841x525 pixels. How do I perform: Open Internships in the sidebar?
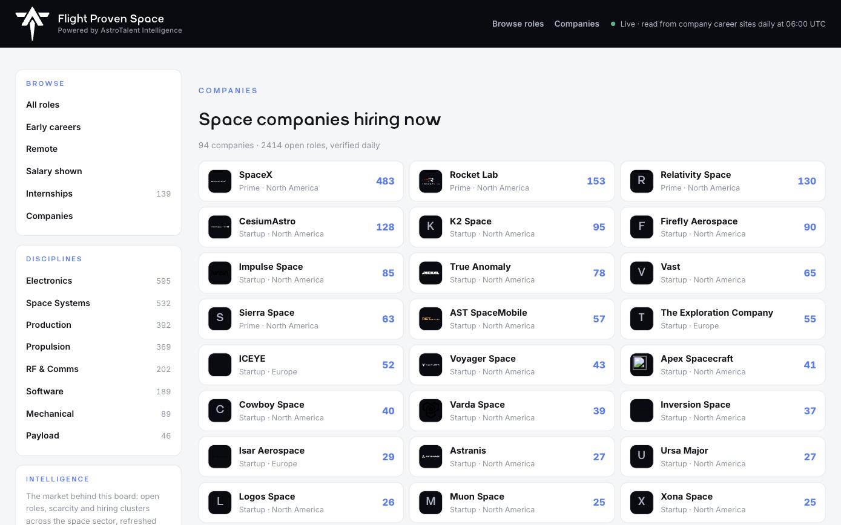98,194
